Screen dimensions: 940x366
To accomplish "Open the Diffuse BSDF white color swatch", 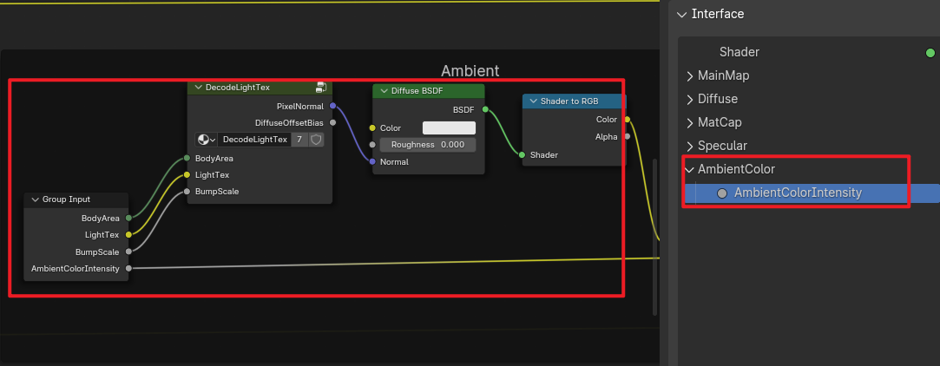I will (x=449, y=128).
